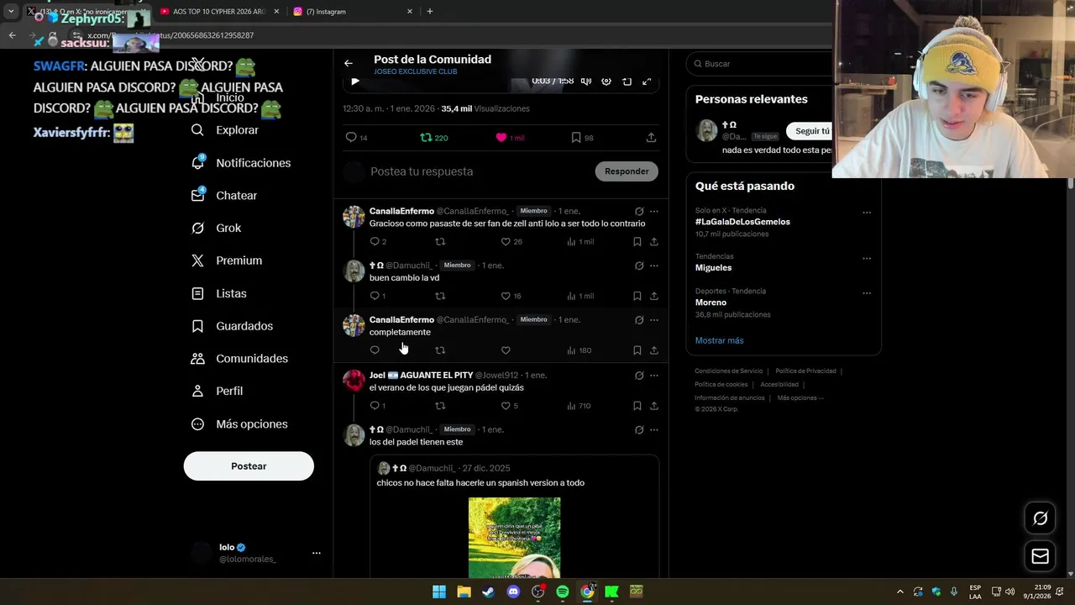Open Comunidades in sidebar
This screenshot has width=1075, height=605.
pos(239,359)
